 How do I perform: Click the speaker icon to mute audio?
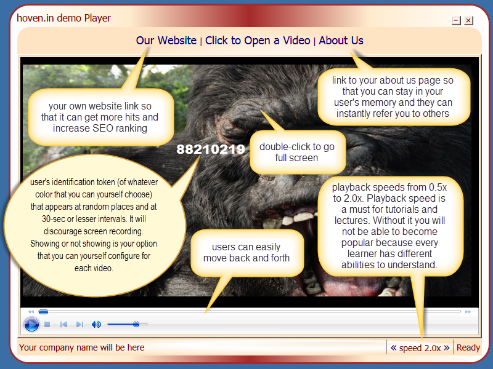pos(96,323)
